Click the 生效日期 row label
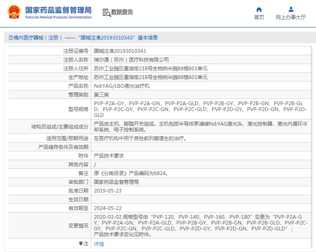 point(78,200)
